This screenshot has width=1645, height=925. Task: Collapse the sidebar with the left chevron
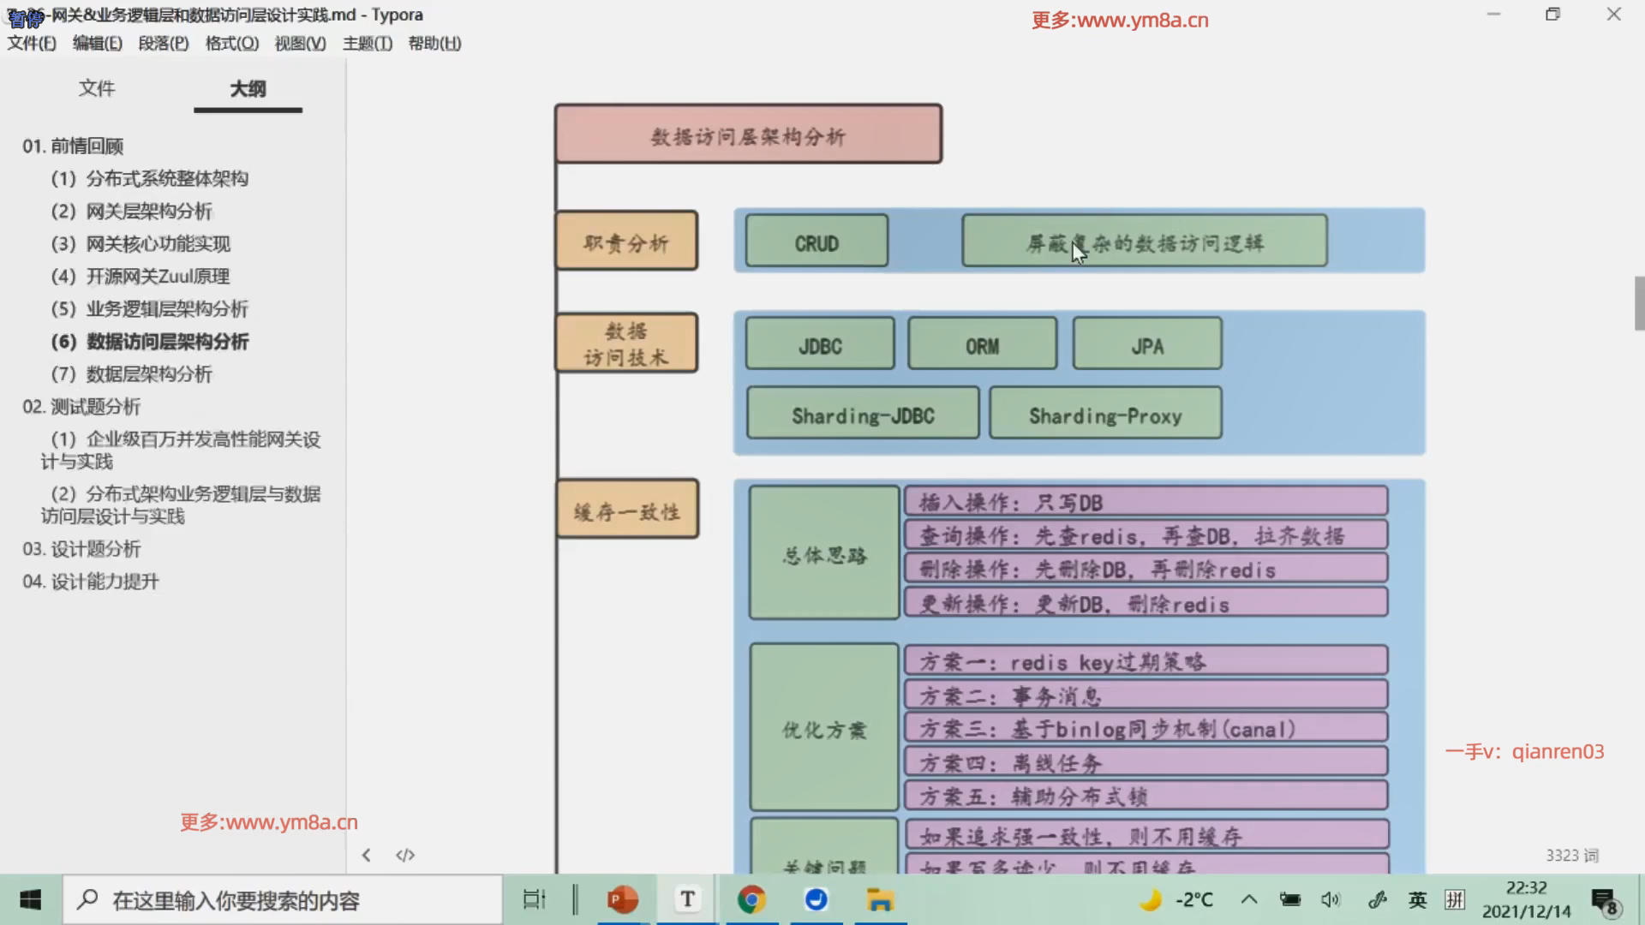click(x=366, y=855)
